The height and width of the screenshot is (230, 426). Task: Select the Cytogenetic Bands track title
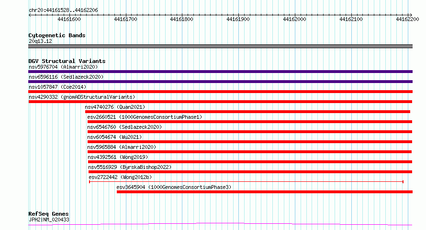pyautogui.click(x=57, y=35)
